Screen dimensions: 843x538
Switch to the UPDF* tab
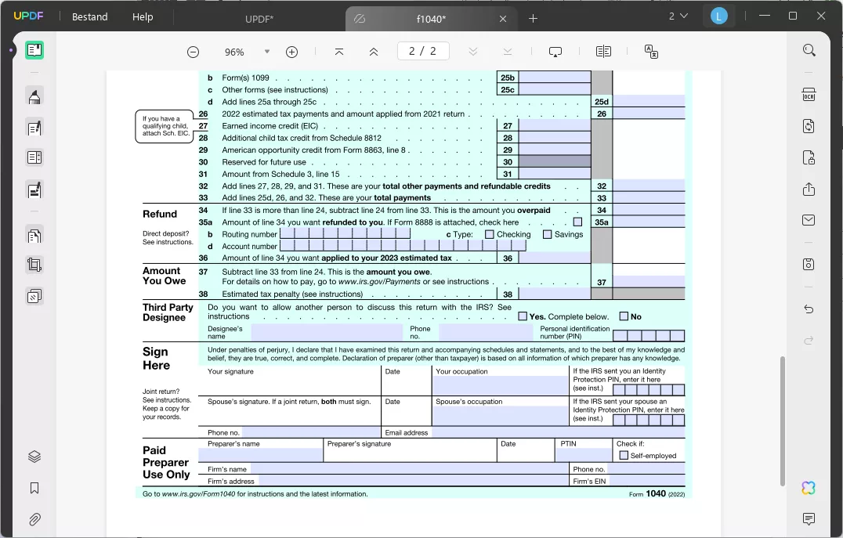point(258,17)
